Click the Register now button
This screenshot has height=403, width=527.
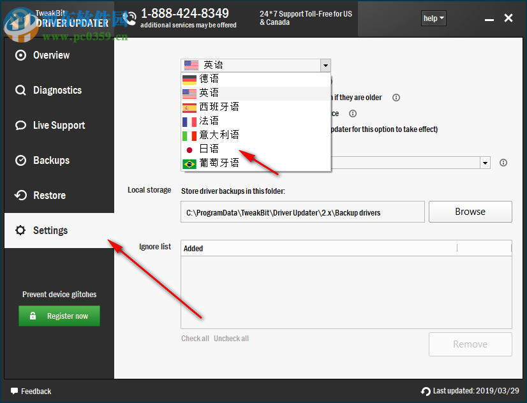coord(59,316)
